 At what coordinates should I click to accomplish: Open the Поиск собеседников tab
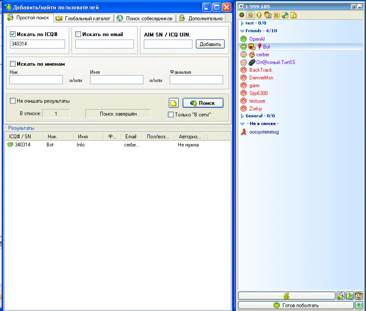point(145,18)
